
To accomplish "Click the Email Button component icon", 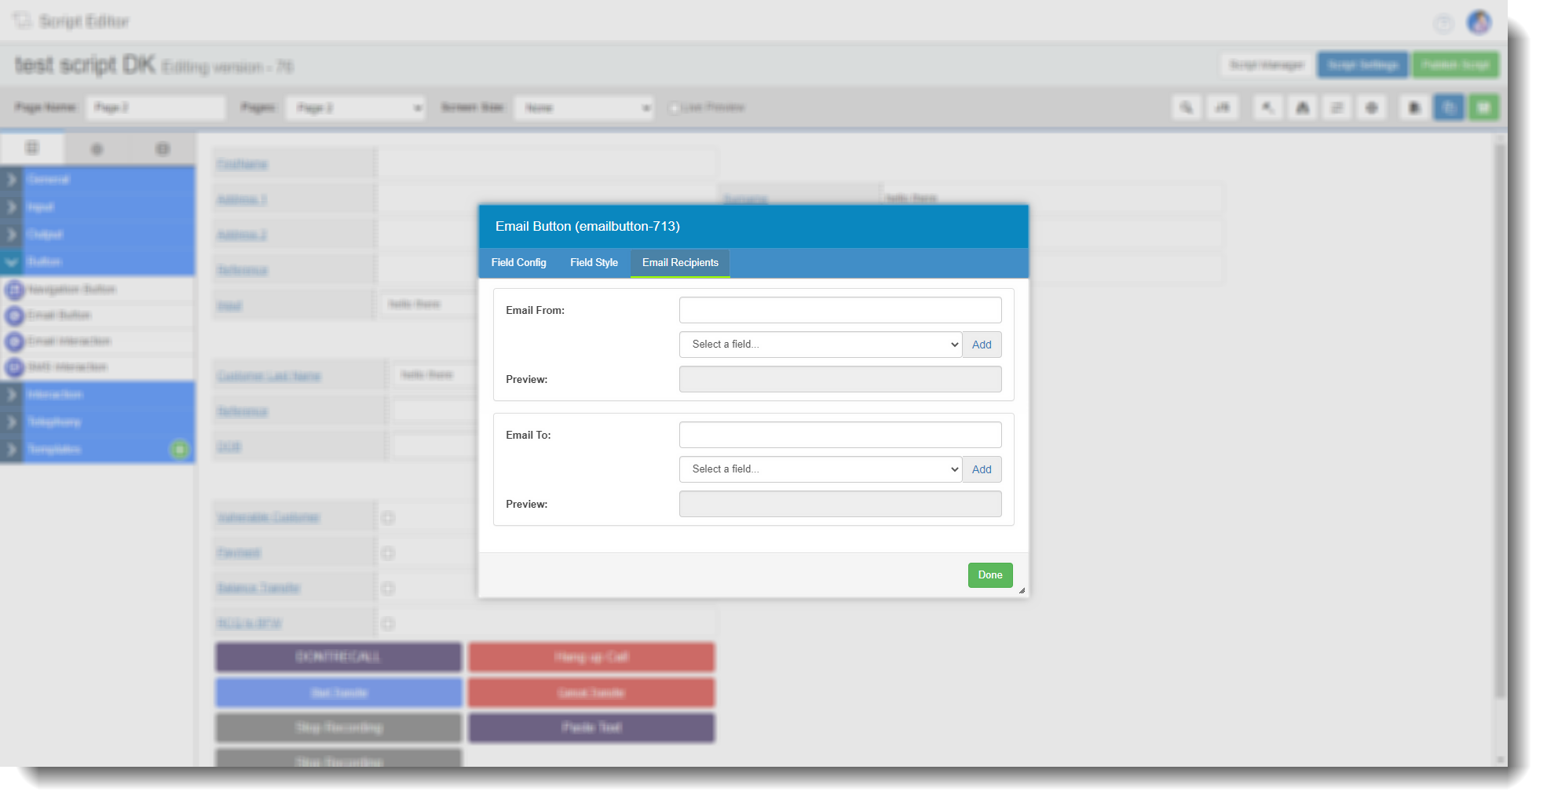I will [x=14, y=315].
